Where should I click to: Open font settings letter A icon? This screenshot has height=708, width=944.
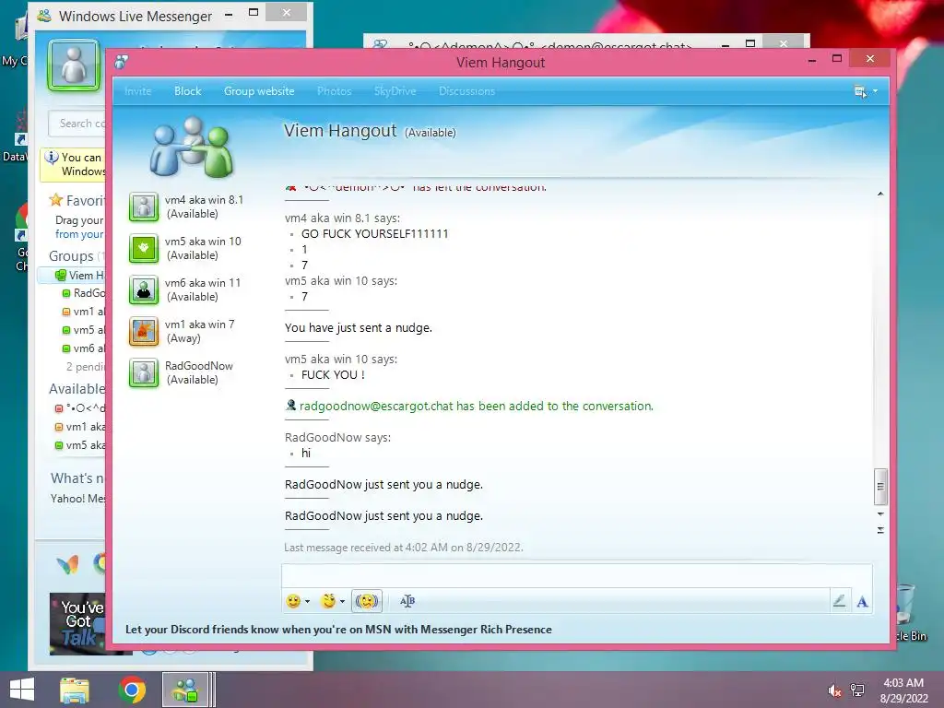click(x=862, y=601)
